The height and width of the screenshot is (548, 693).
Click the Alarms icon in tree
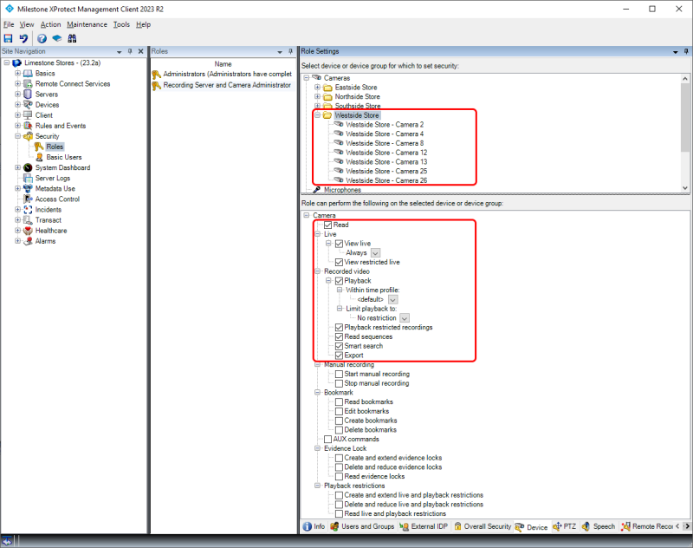point(28,241)
